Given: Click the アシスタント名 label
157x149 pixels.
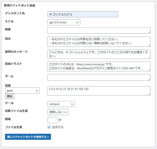Looking at the screenshot, I should pos(15,13).
